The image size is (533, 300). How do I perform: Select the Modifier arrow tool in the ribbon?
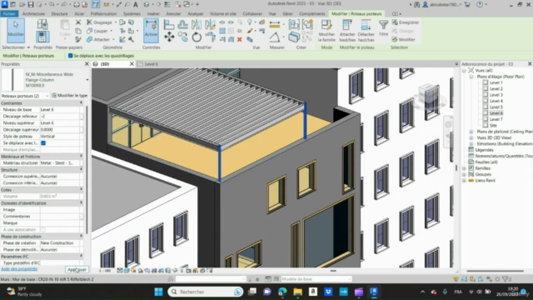[x=16, y=30]
